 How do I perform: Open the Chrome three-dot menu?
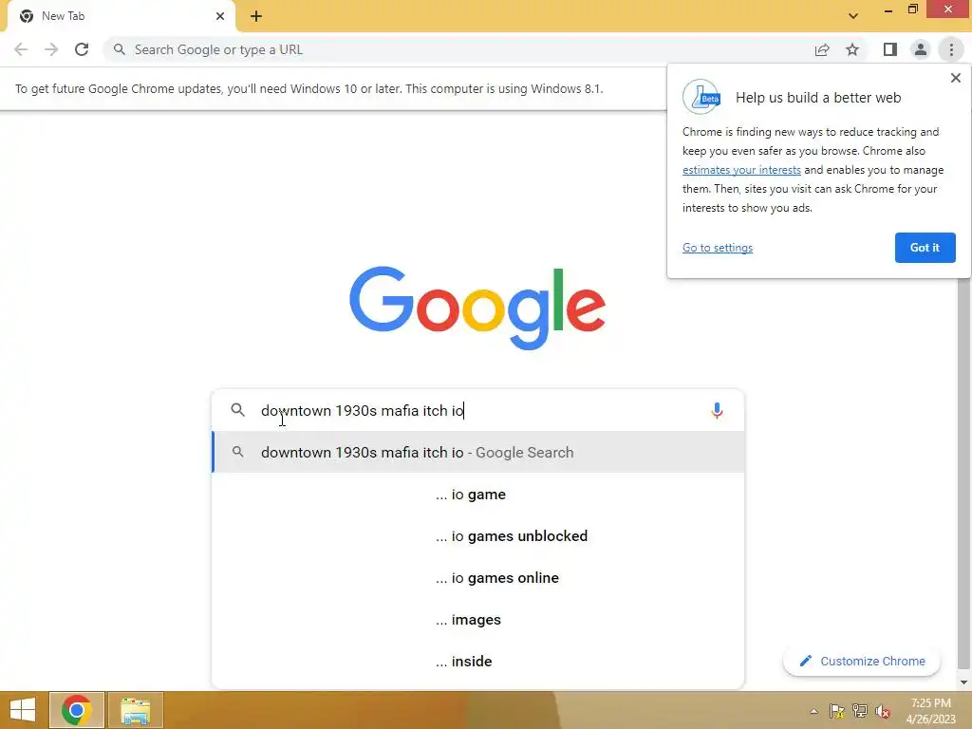[x=951, y=49]
